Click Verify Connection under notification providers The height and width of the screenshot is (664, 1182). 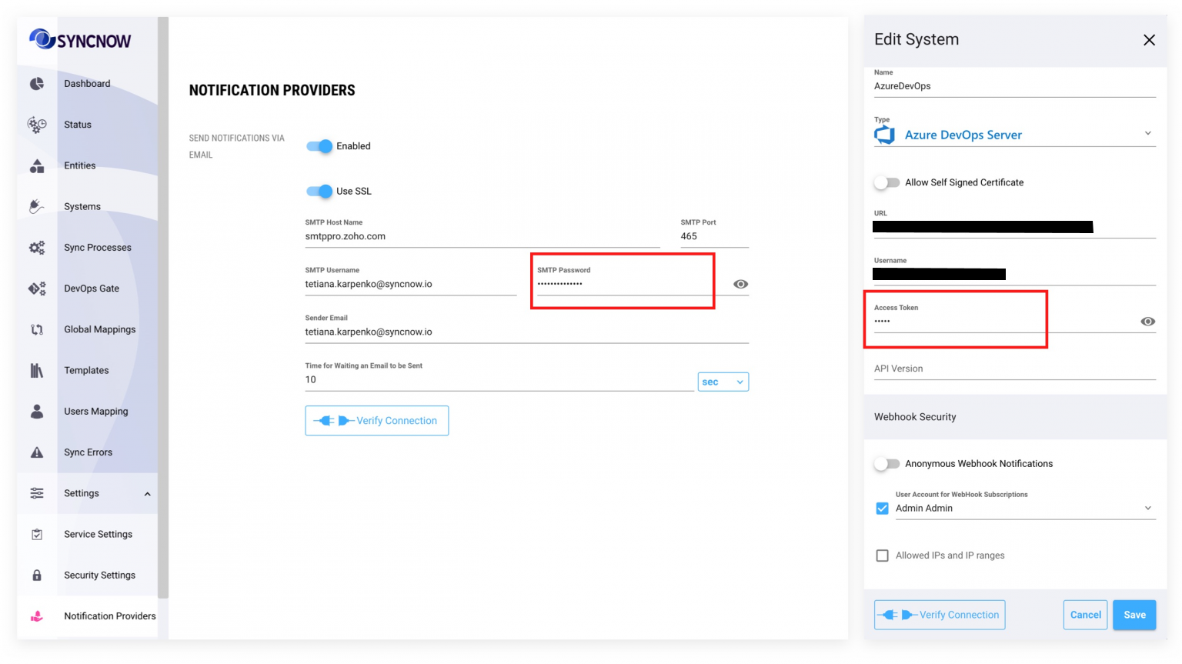coord(377,421)
